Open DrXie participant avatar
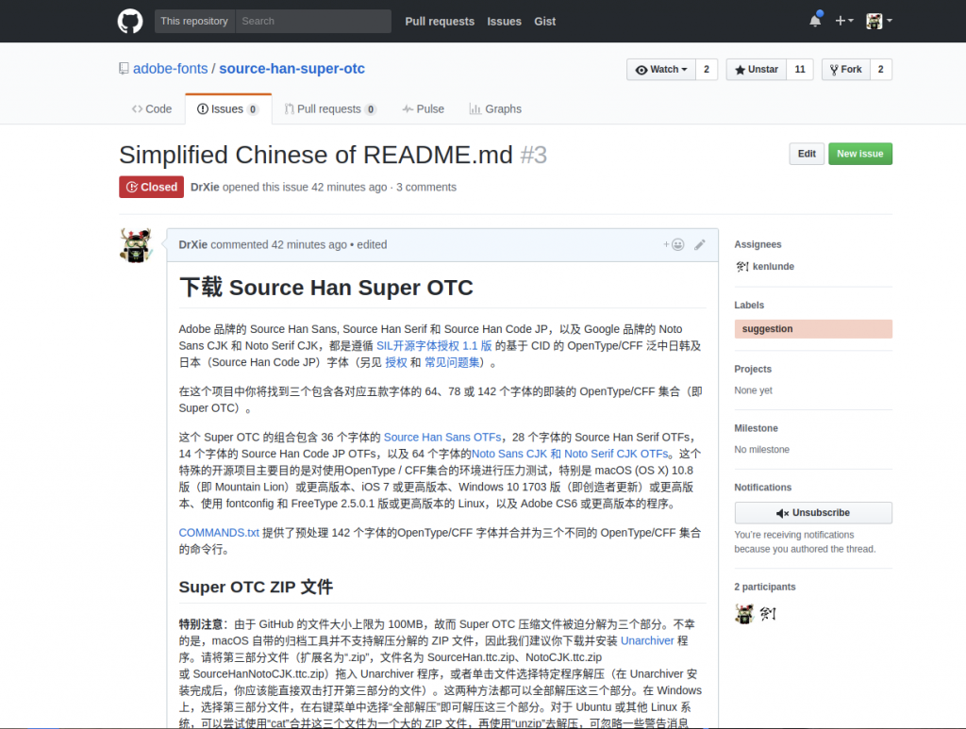Image resolution: width=966 pixels, height=729 pixels. tap(744, 613)
